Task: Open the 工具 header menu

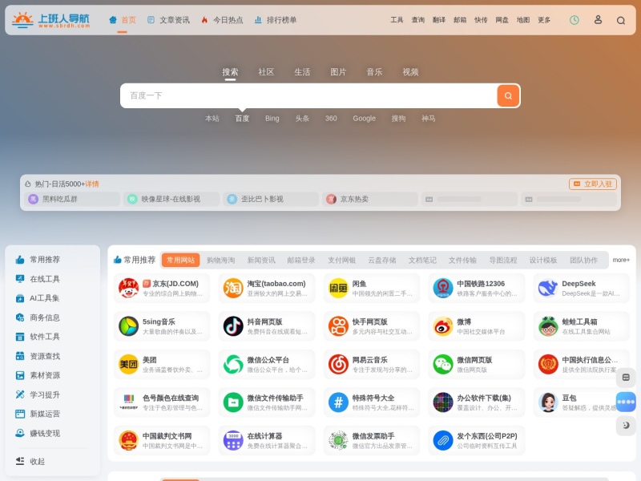Action: click(397, 20)
